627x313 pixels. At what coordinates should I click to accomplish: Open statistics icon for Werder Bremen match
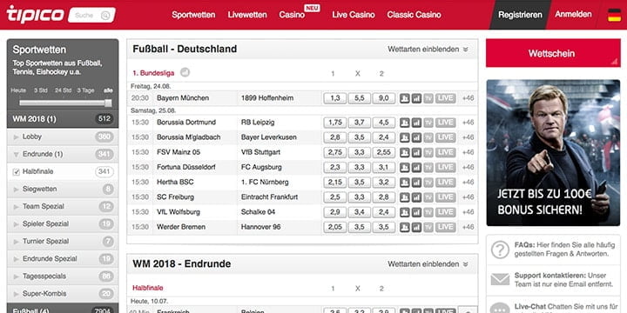(x=416, y=227)
